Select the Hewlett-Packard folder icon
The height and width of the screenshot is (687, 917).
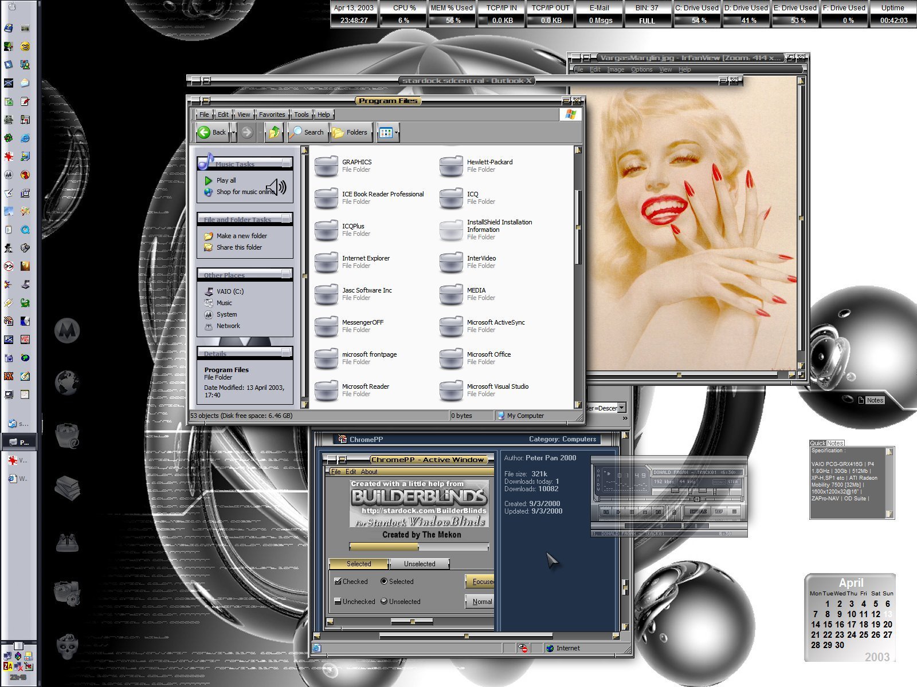pos(451,166)
